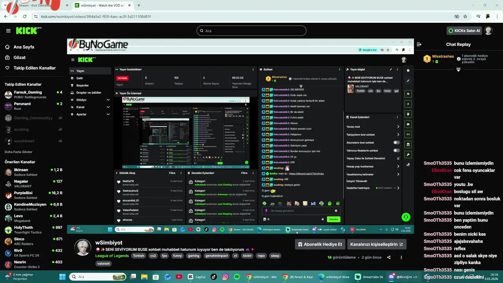Open a new browser tab

[139, 6]
